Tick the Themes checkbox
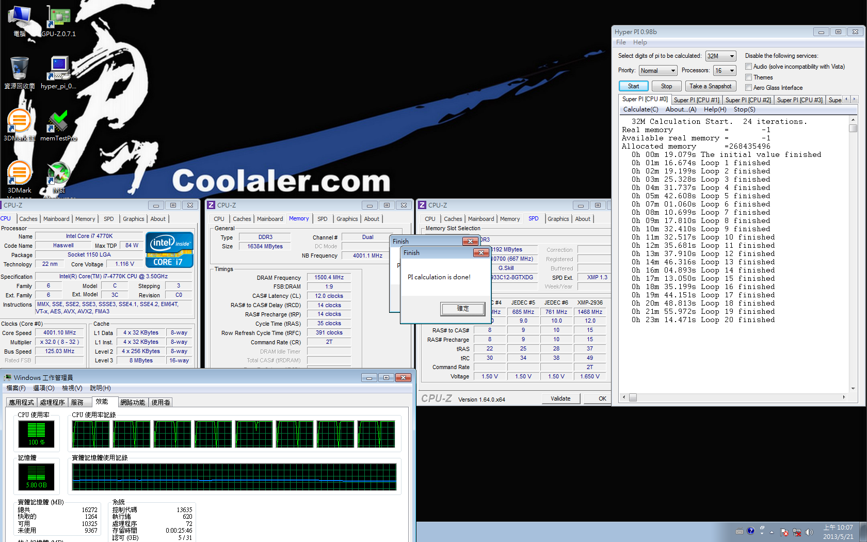867x542 pixels. tap(748, 77)
